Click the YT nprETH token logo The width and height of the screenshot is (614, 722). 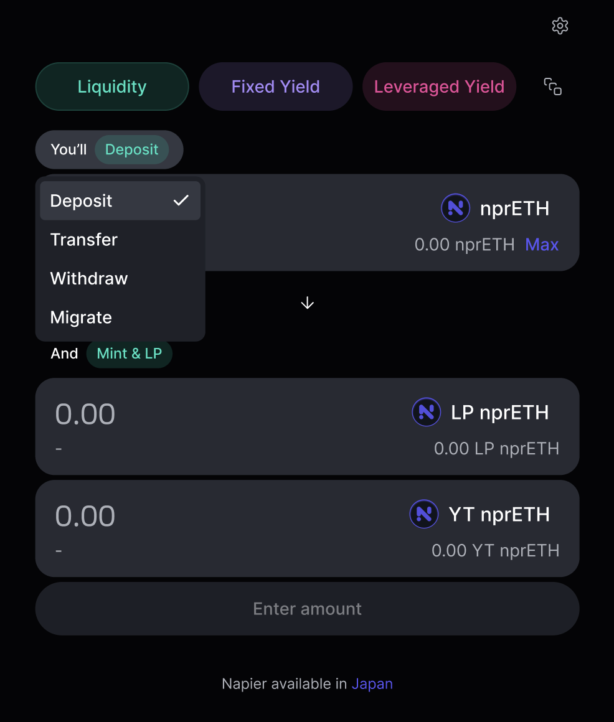pyautogui.click(x=423, y=514)
